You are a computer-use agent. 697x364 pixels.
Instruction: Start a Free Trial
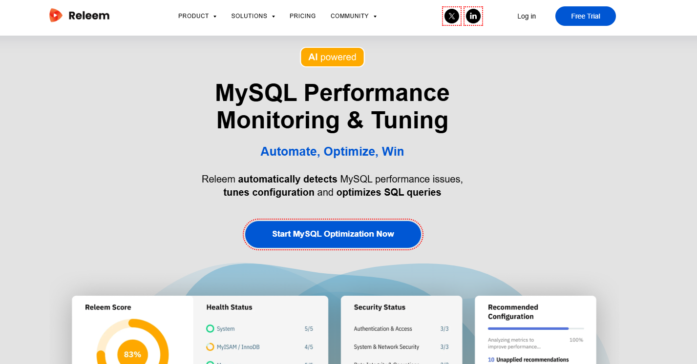pyautogui.click(x=586, y=16)
